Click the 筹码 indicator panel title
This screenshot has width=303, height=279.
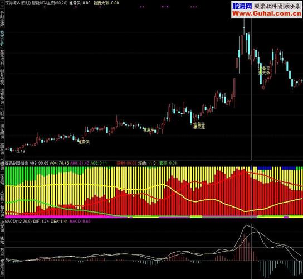tap(16, 163)
